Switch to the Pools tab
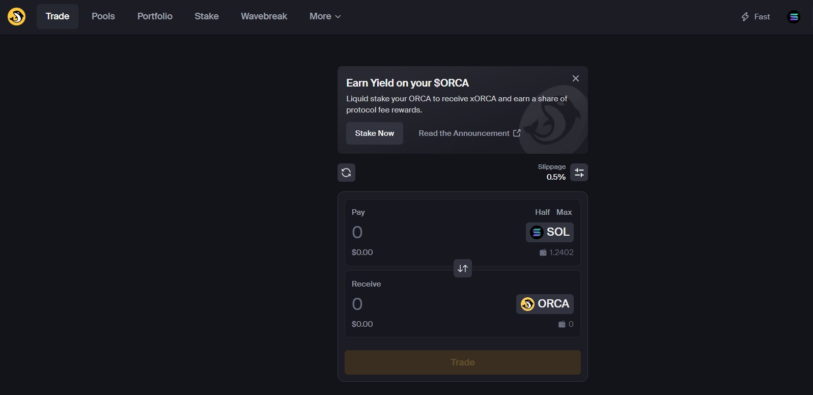813x395 pixels. click(x=103, y=16)
